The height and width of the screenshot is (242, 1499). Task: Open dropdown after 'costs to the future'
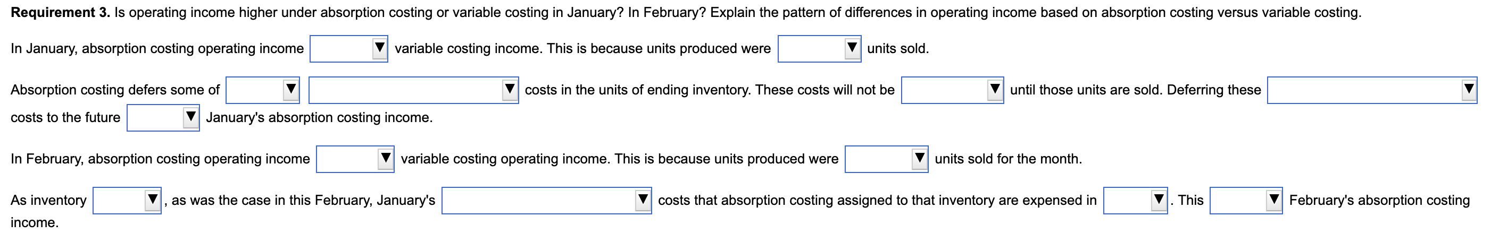coord(163,118)
